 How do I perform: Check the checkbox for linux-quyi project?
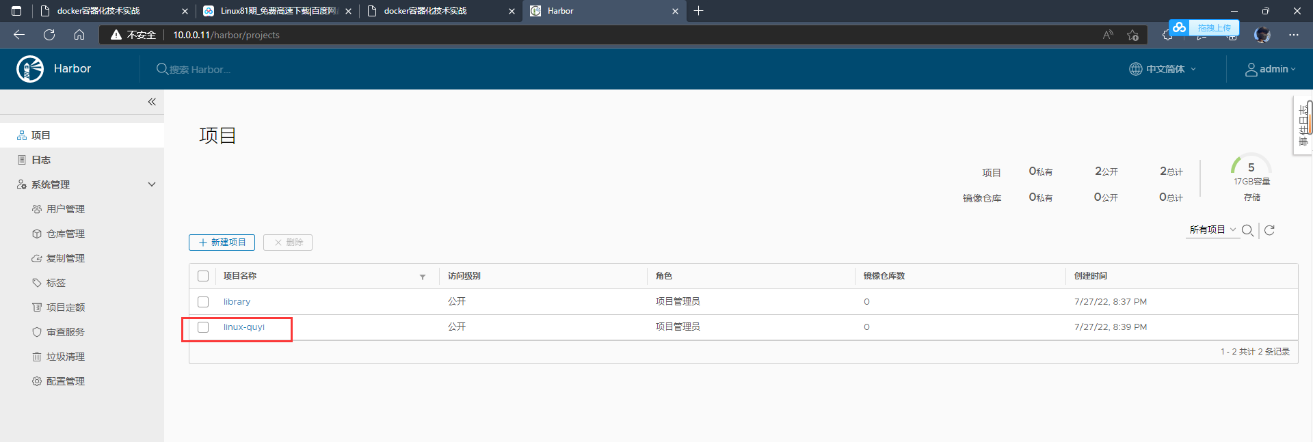203,327
